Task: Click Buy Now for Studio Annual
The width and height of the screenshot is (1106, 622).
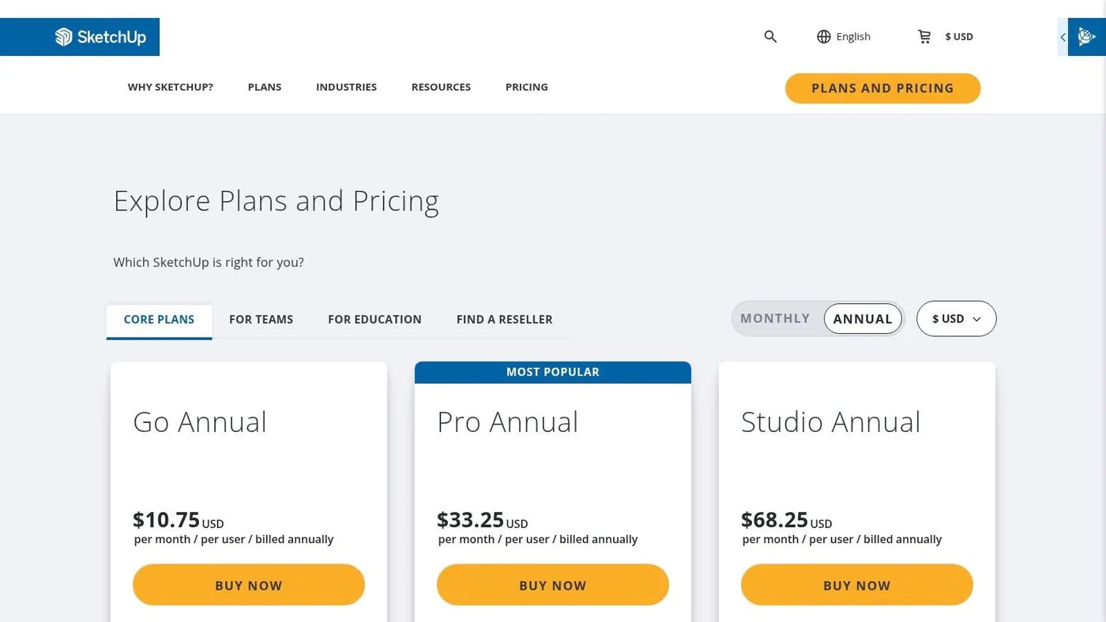Action: (857, 585)
